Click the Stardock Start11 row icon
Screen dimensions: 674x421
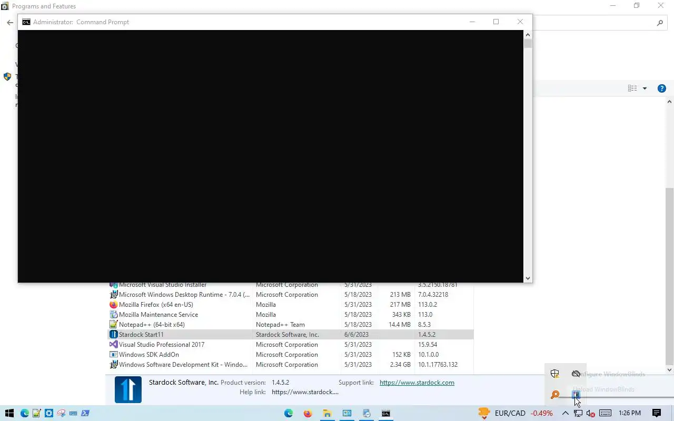click(x=113, y=335)
